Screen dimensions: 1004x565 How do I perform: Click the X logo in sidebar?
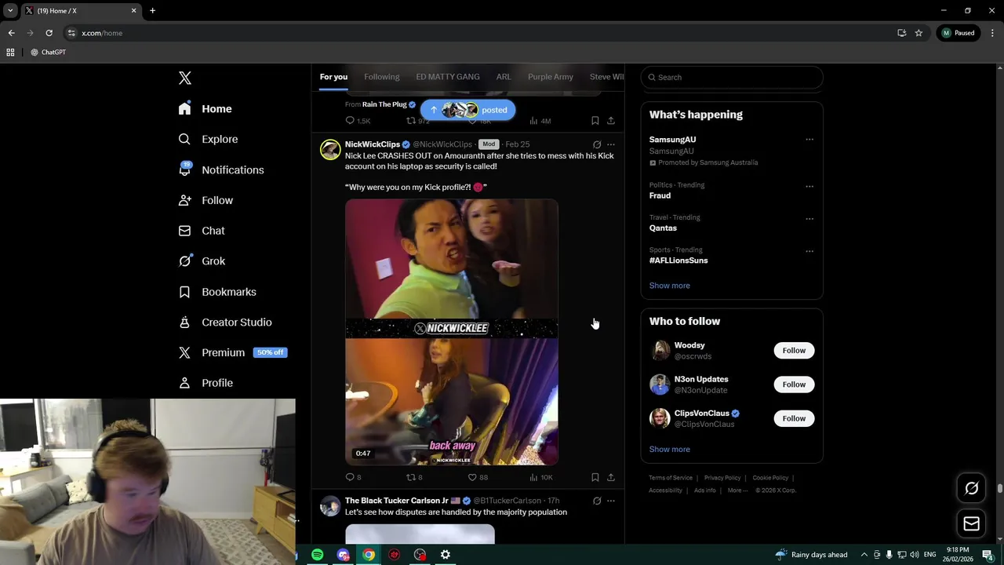pos(185,78)
